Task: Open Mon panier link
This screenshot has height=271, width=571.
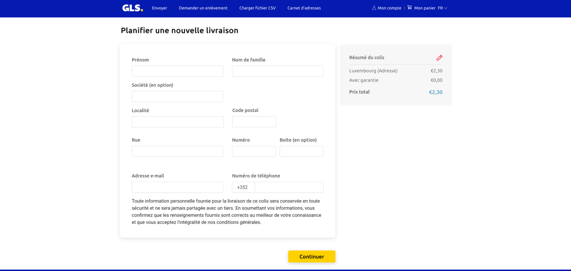Action: [x=425, y=8]
